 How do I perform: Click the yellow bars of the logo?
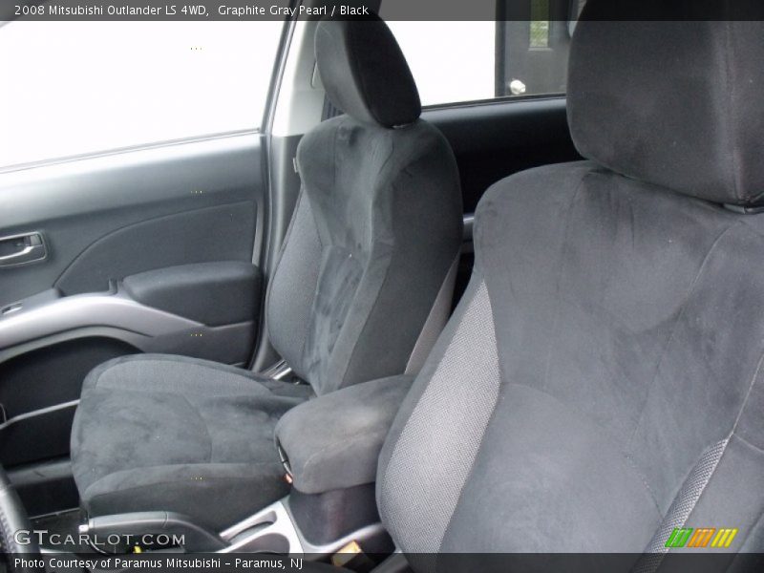725,537
